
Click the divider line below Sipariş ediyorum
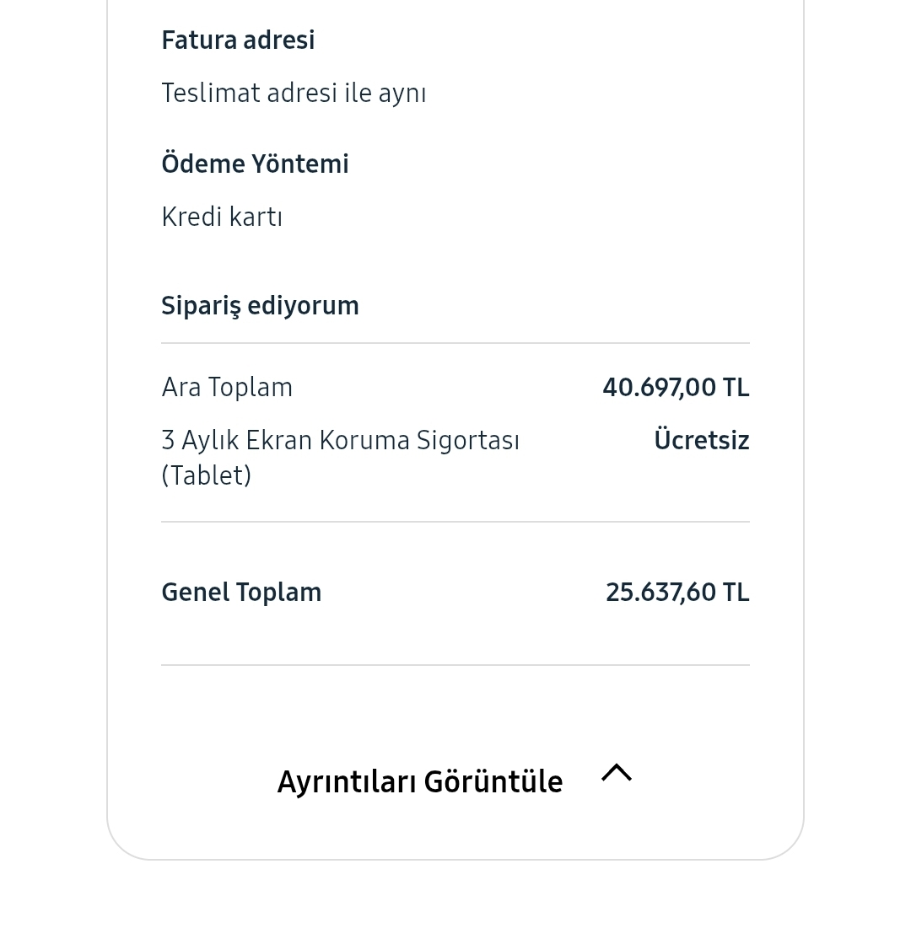(455, 343)
